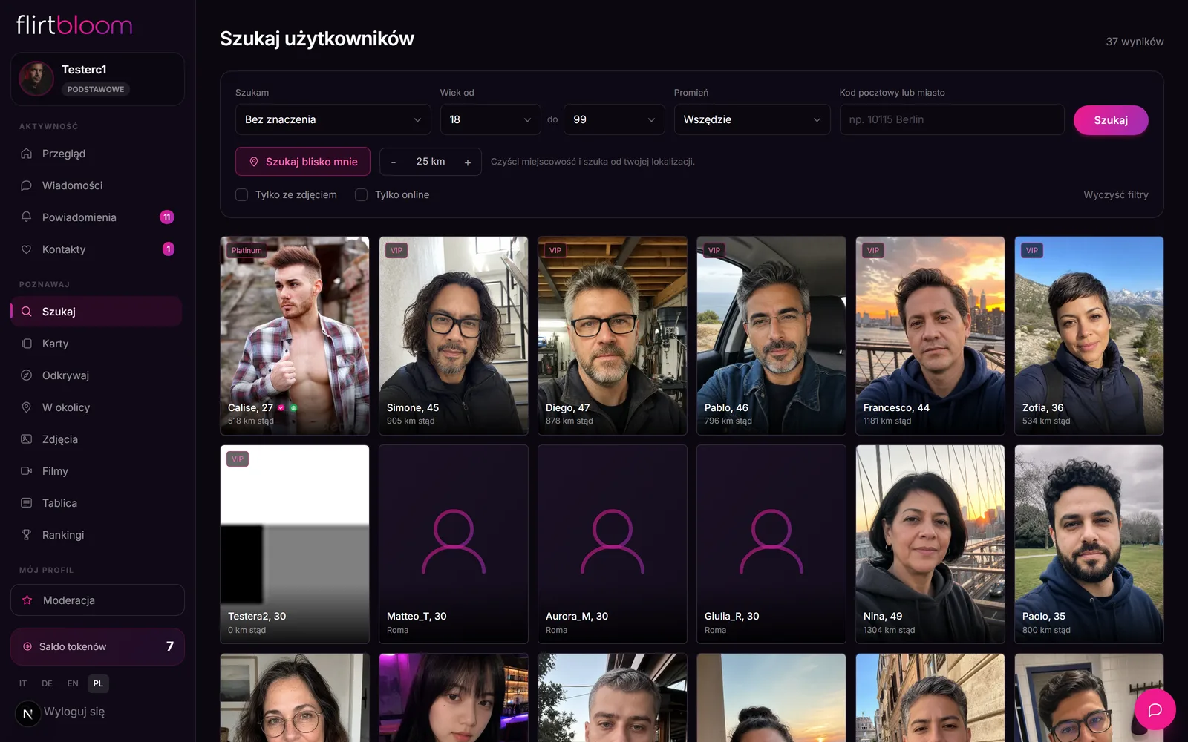
Task: Open Testerc1 profile avatar
Action: point(36,79)
